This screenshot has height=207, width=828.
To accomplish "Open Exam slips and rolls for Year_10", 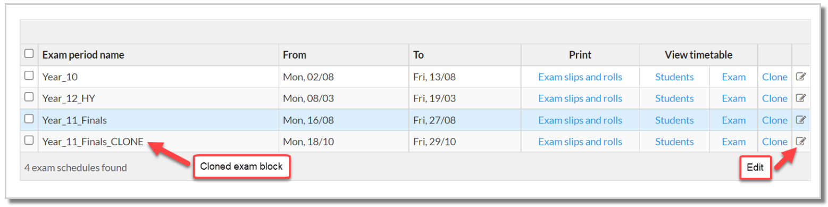I will pyautogui.click(x=580, y=77).
